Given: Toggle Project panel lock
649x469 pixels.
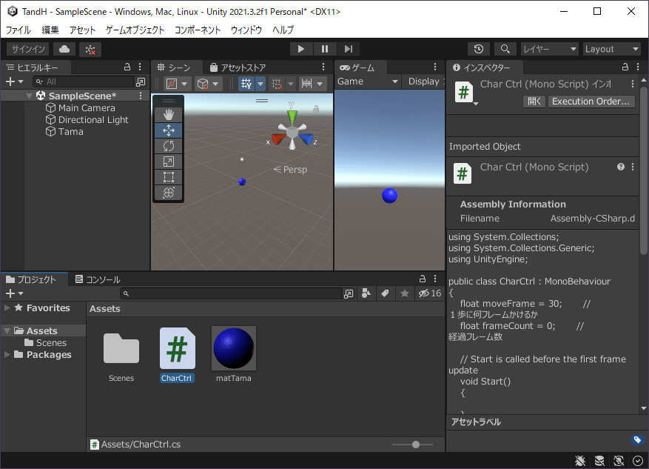Looking at the screenshot, I should tap(423, 279).
